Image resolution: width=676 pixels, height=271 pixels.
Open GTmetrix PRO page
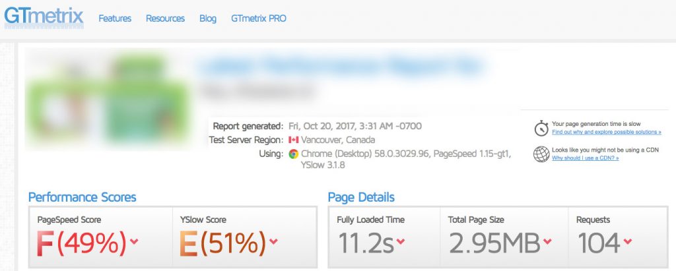coord(259,18)
